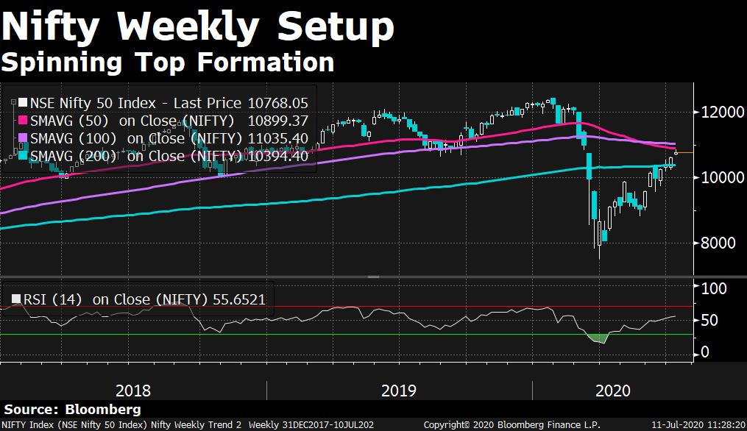Click the 8000 price axis label
Image resolution: width=747 pixels, height=431 pixels.
(717, 243)
